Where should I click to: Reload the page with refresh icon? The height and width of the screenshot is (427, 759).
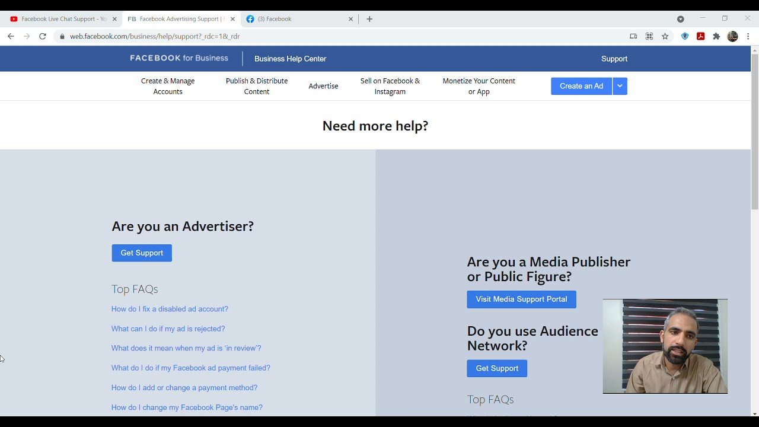43,36
